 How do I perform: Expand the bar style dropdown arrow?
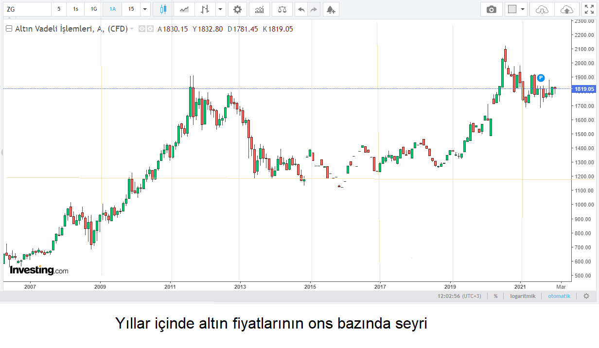pyautogui.click(x=220, y=9)
